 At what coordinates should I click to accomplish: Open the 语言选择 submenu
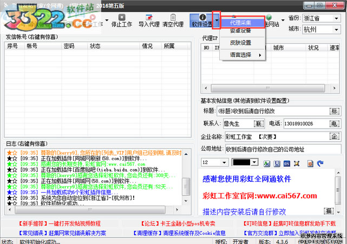(240, 55)
